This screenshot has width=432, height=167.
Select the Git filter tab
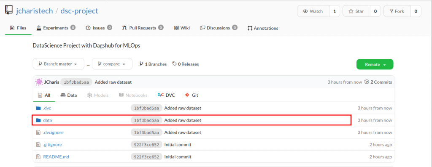coord(192,95)
